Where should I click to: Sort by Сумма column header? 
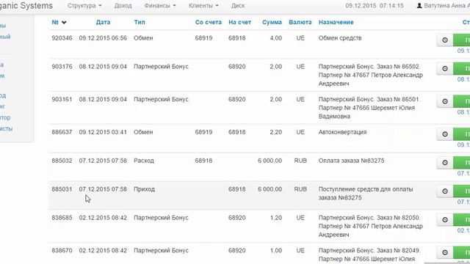[x=272, y=22]
